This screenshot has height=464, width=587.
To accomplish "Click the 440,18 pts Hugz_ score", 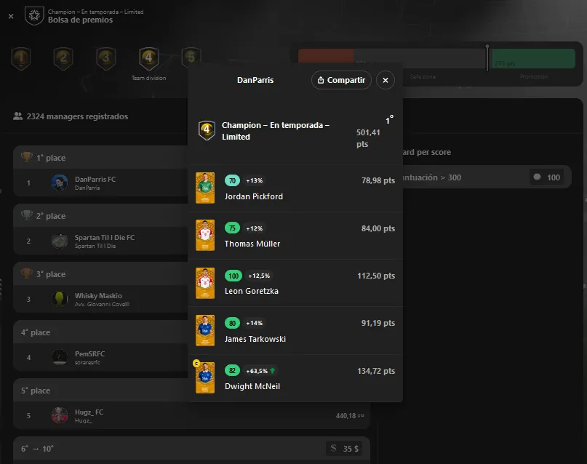I will [x=350, y=416].
